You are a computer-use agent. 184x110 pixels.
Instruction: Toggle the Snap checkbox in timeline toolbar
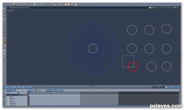point(38,90)
